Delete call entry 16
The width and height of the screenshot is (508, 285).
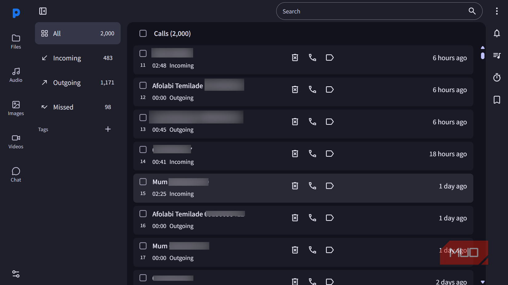tap(295, 218)
